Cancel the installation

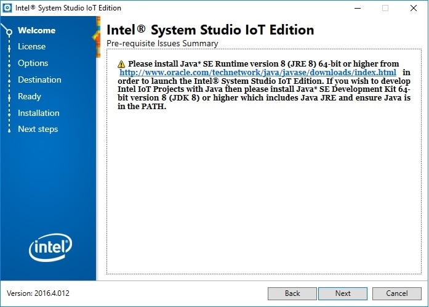397,293
